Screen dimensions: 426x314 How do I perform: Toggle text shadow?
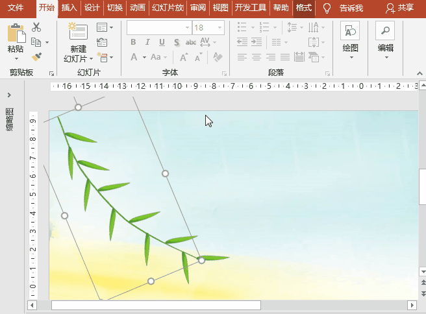(177, 42)
